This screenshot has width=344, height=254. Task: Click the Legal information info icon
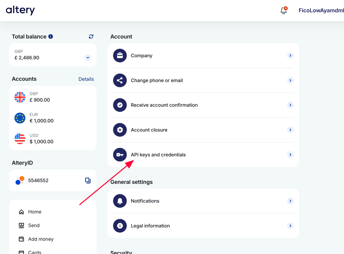tap(120, 226)
